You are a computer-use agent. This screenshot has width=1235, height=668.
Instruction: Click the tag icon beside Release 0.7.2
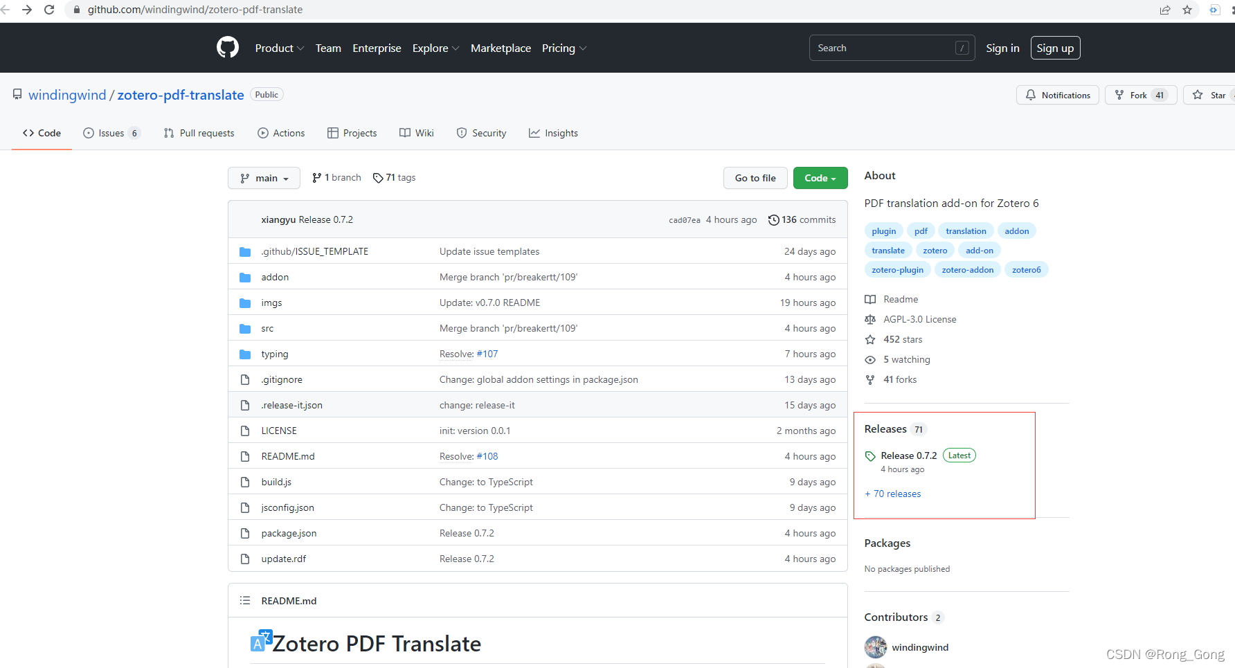(x=870, y=456)
